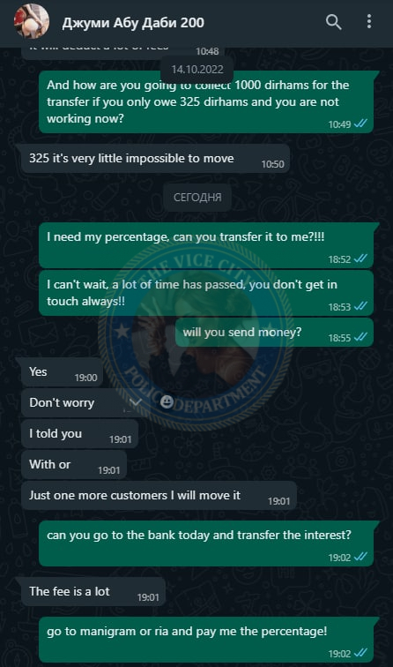Select read ticks on "can you go to the bank" message

360,557
